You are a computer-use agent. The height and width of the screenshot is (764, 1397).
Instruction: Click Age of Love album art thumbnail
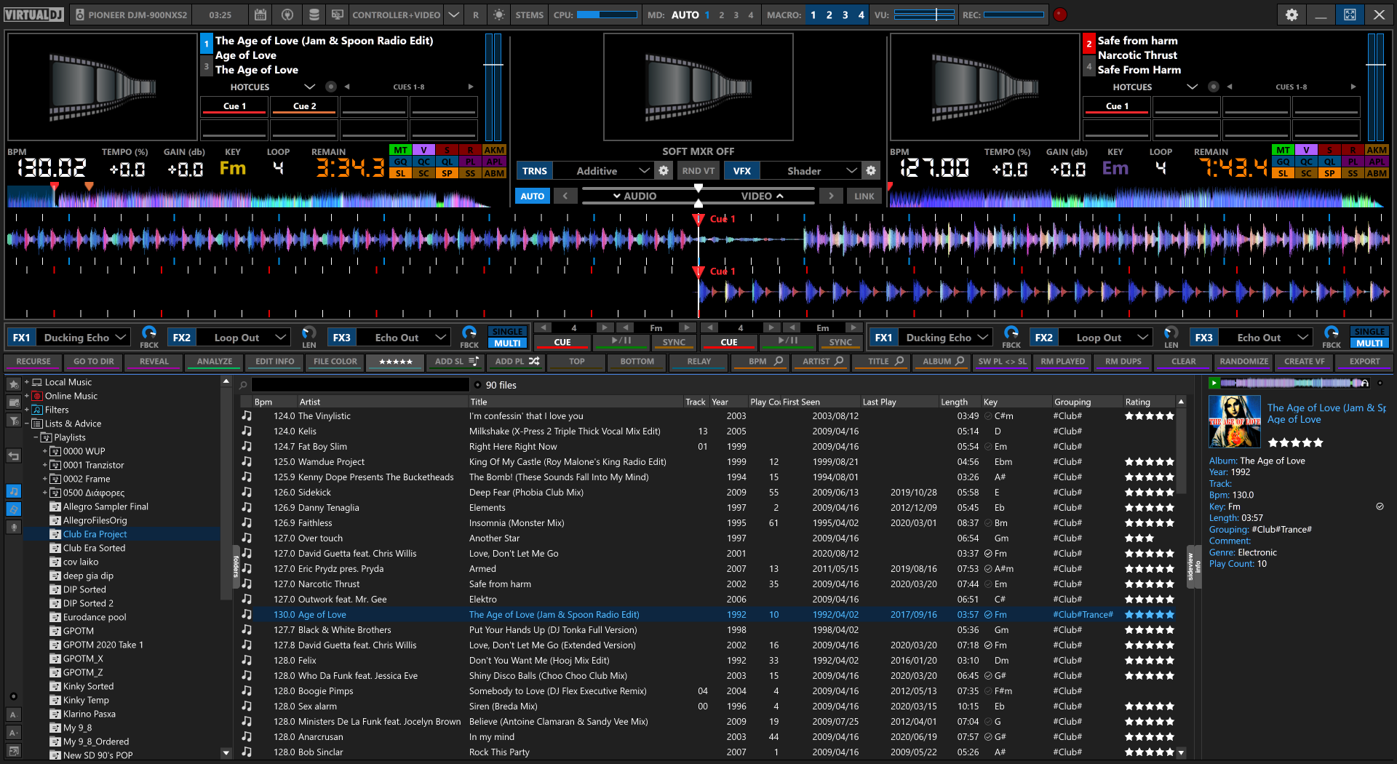tap(1235, 421)
